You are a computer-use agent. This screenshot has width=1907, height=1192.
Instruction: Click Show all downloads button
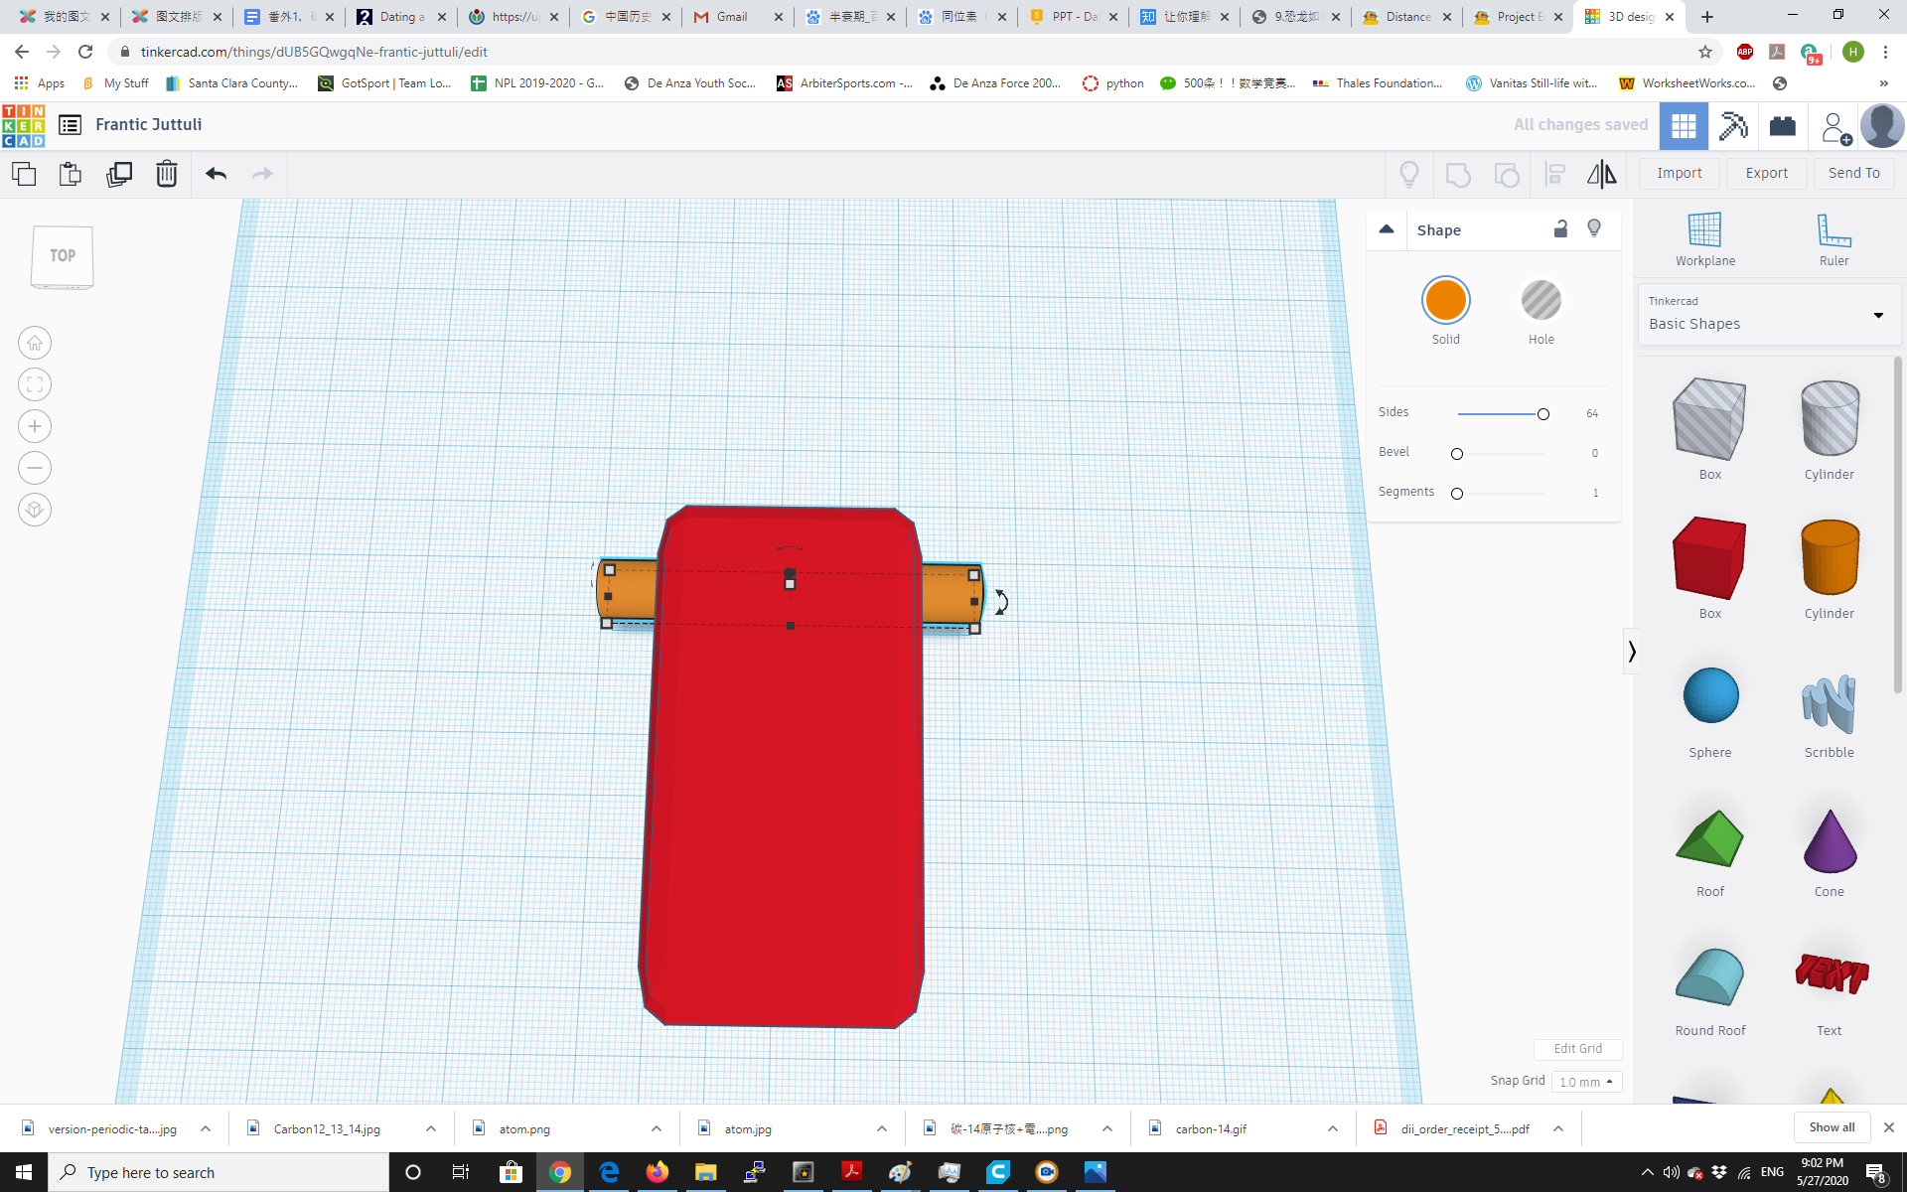[1832, 1127]
